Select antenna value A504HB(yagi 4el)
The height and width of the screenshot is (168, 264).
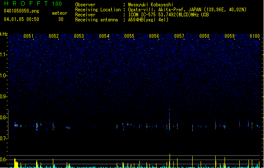pyautogui.click(x=148, y=20)
